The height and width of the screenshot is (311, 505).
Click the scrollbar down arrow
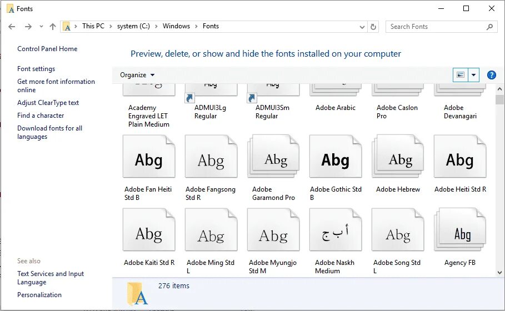point(499,272)
